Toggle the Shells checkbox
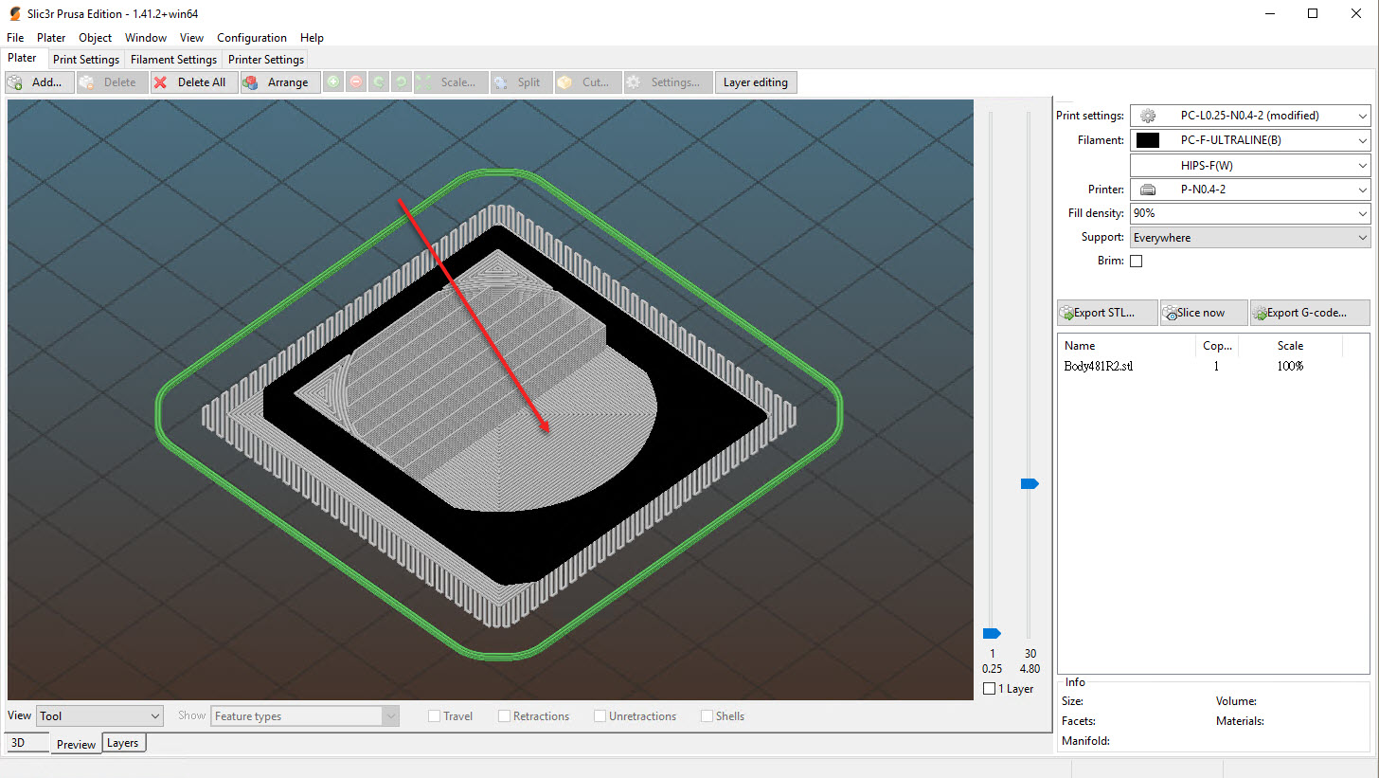The width and height of the screenshot is (1379, 778). pos(707,716)
